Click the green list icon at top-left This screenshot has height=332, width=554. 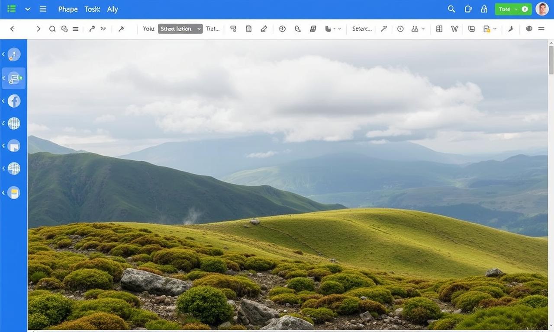point(12,9)
